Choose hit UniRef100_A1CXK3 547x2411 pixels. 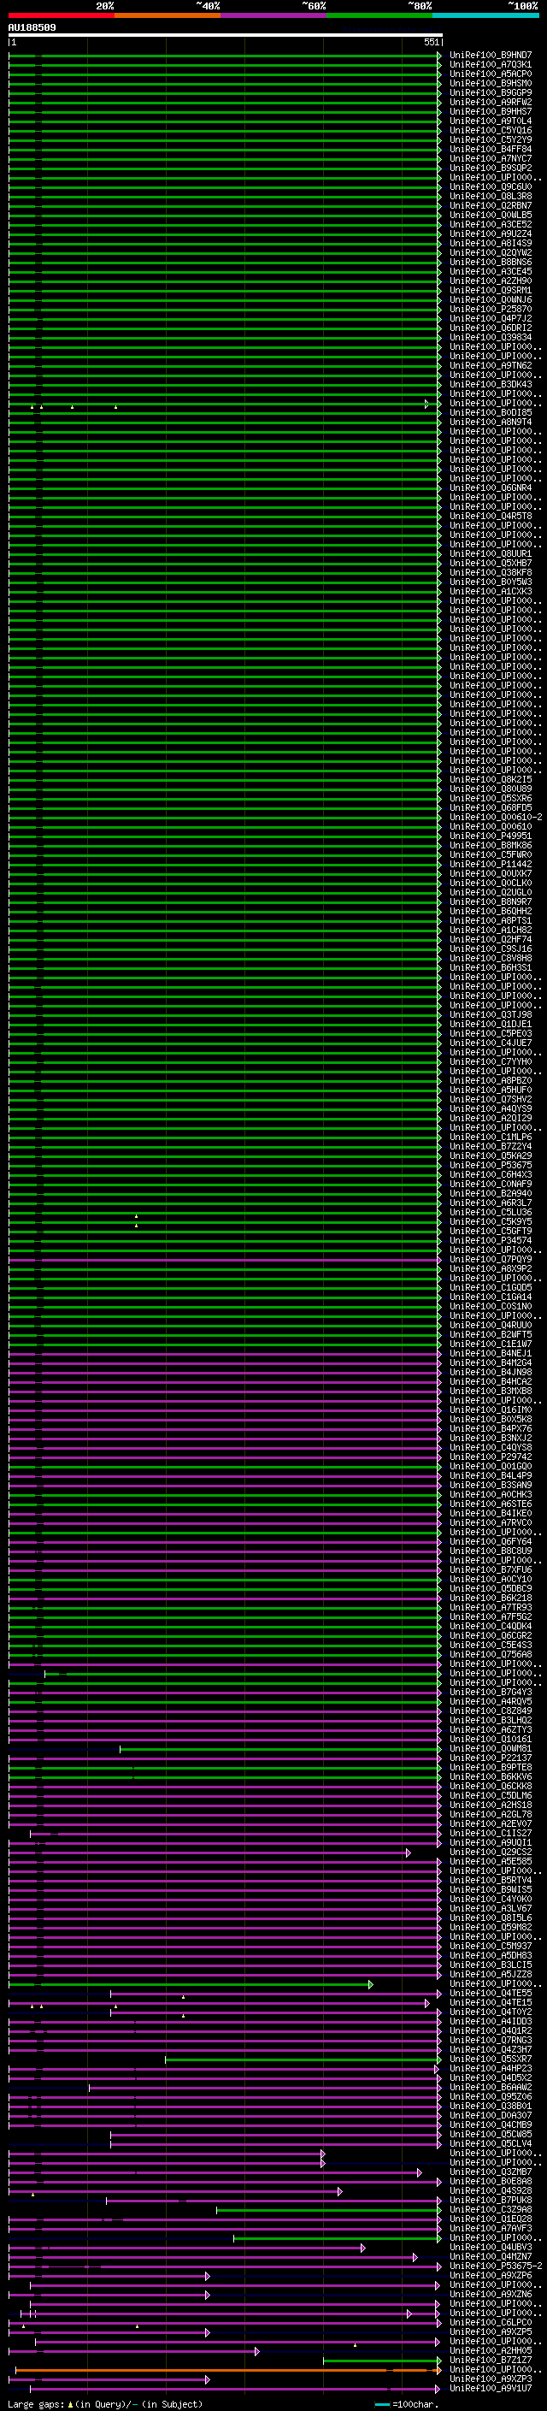[x=490, y=592]
